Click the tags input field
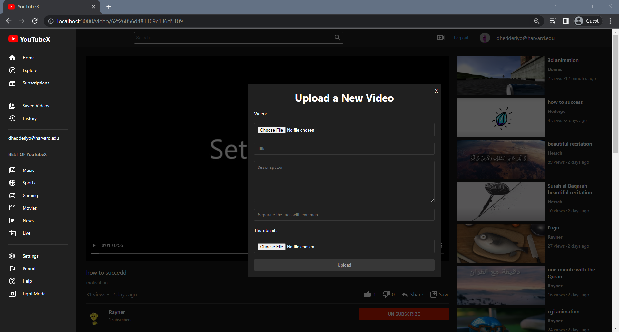 344,215
